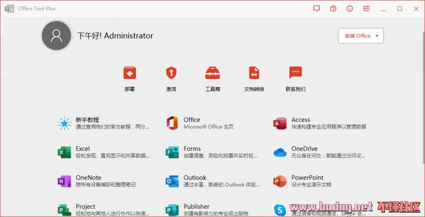Image resolution: width=425 pixels, height=217 pixels.
Task: Click the 快速构建专业应用程序以管理数据 description
Action: pos(329,127)
